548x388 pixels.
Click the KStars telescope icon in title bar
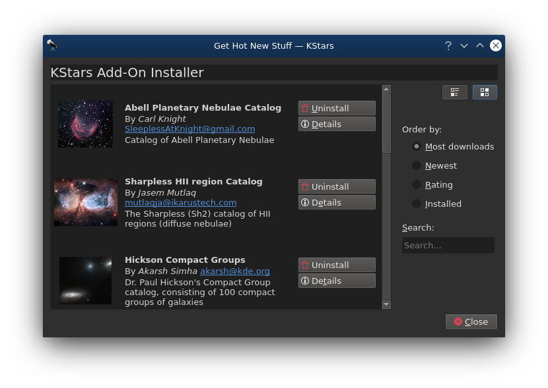pyautogui.click(x=52, y=45)
